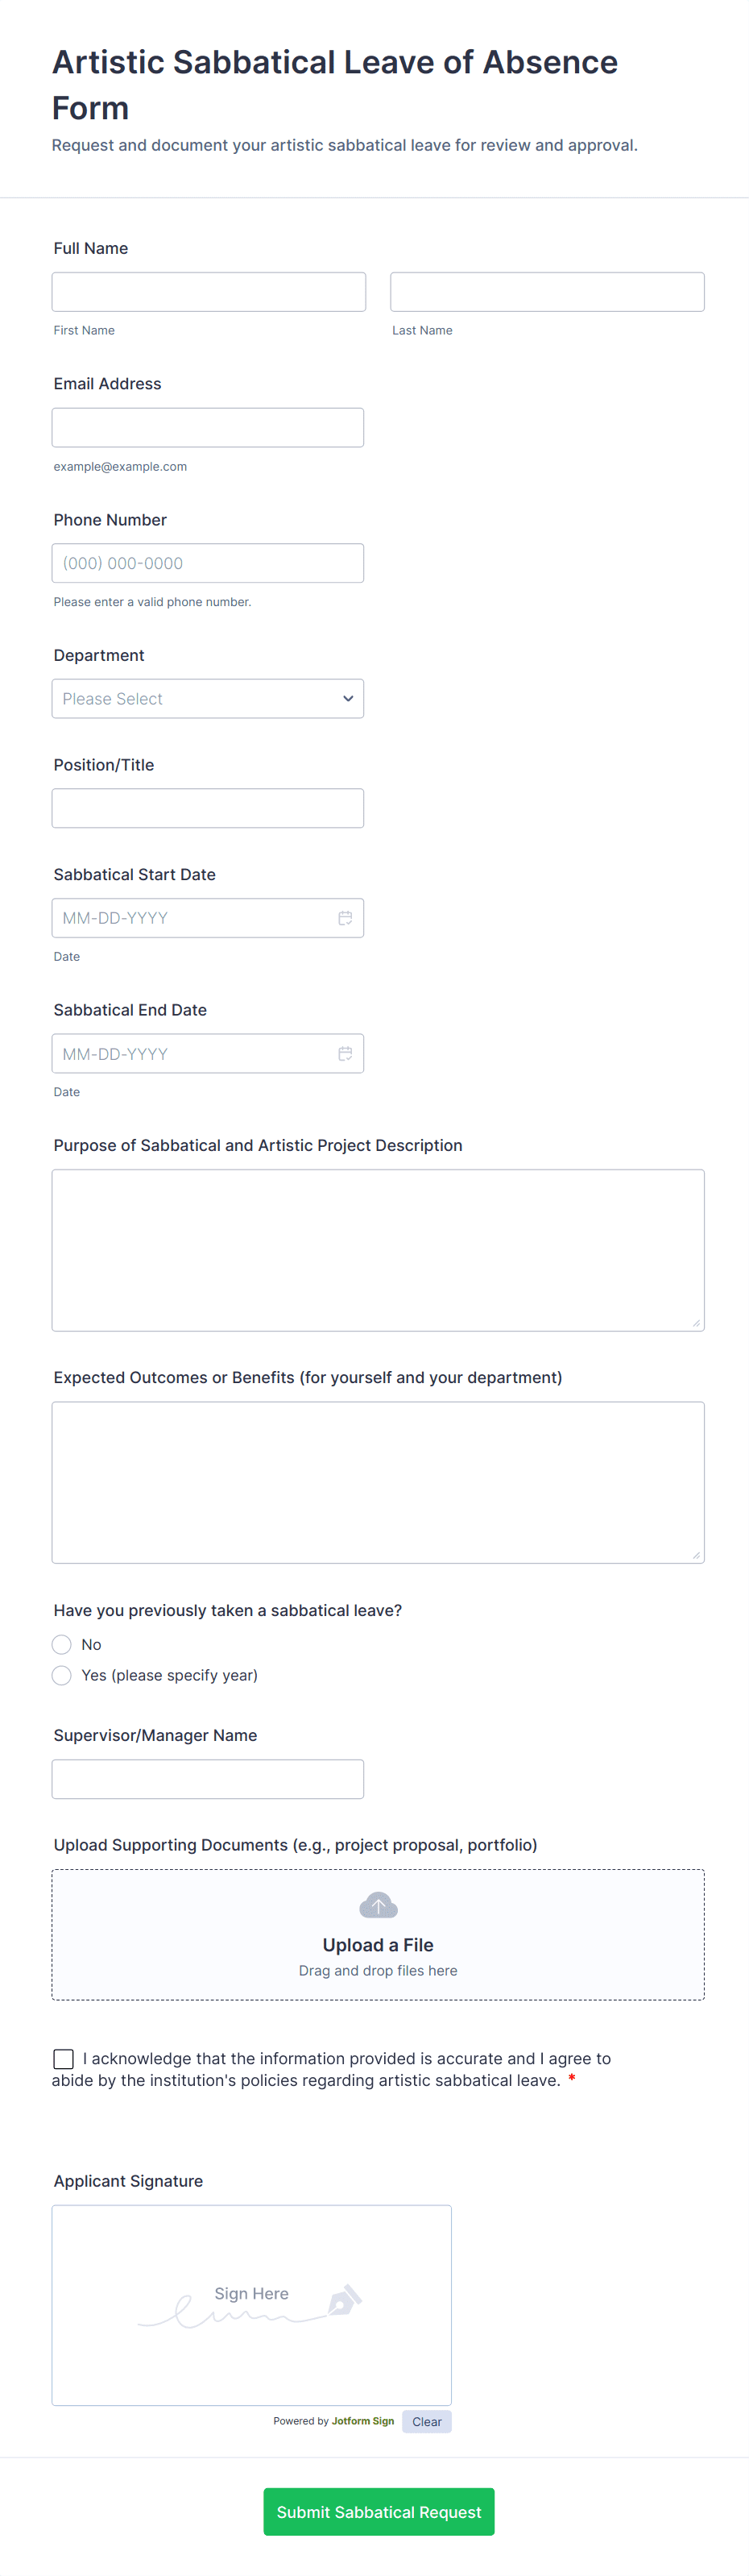Click the Position/Title text box
The height and width of the screenshot is (2576, 749).
(x=208, y=808)
